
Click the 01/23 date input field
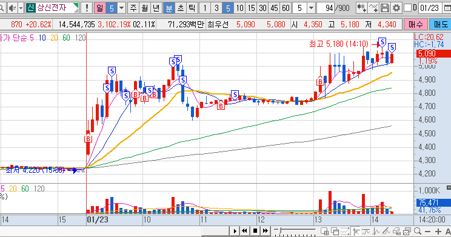pyautogui.click(x=430, y=8)
